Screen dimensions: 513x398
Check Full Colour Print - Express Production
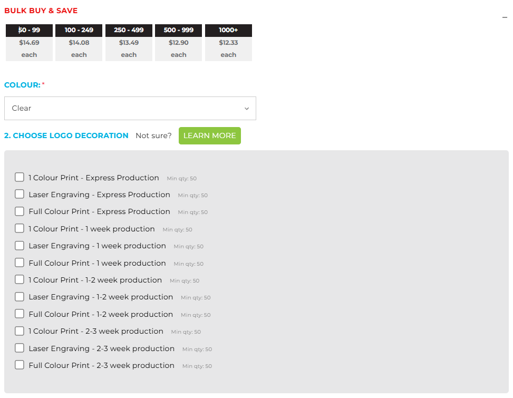(x=20, y=211)
